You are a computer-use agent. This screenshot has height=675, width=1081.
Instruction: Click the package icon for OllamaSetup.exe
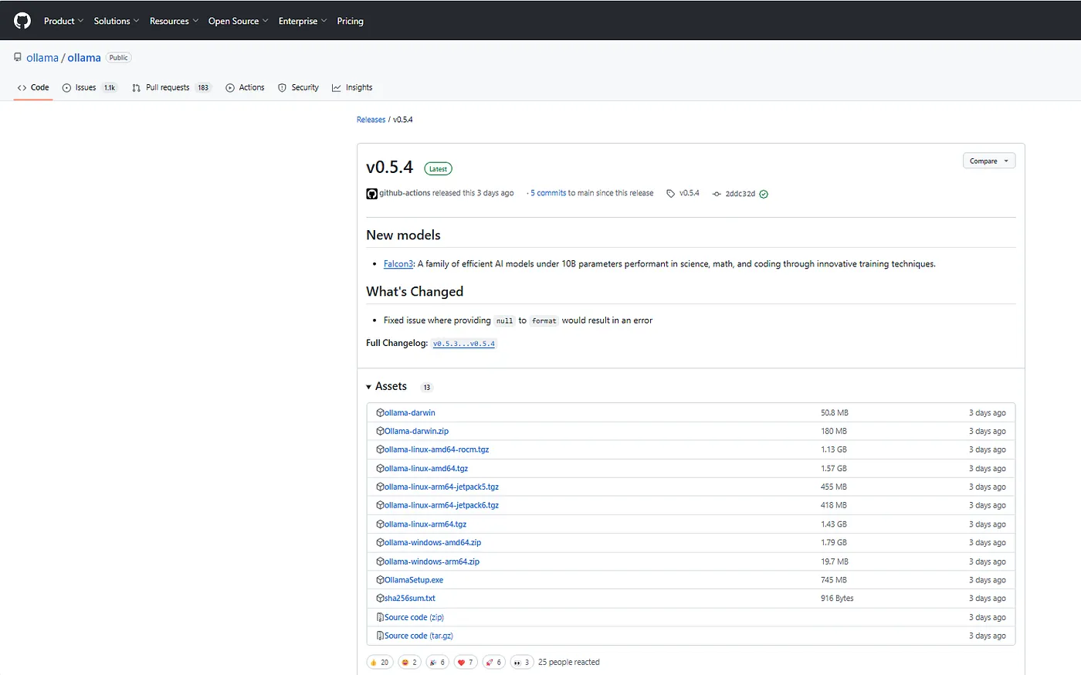(x=380, y=580)
